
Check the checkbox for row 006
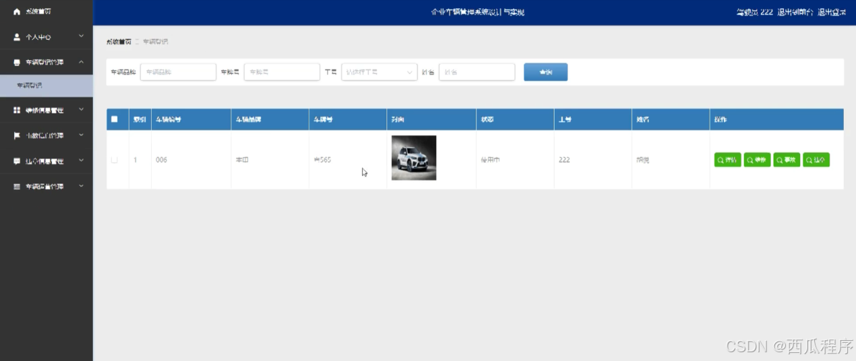(x=114, y=160)
